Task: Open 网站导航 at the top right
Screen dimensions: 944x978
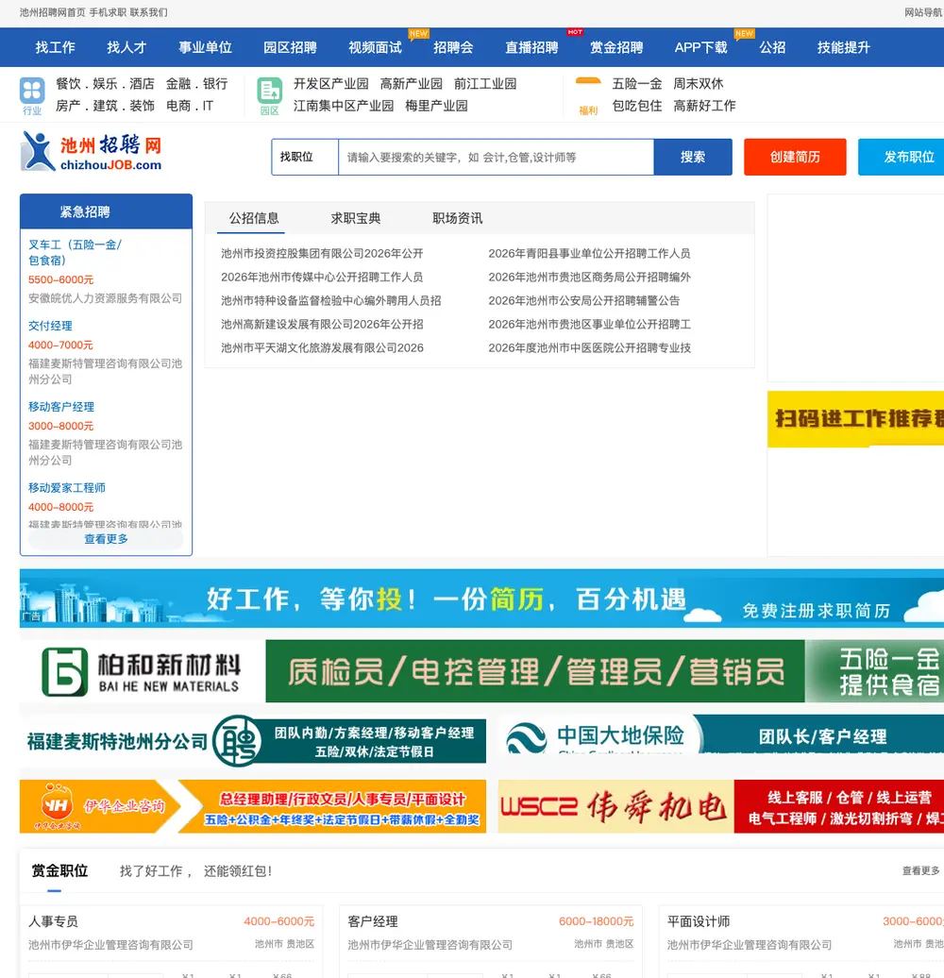Action: coord(923,12)
